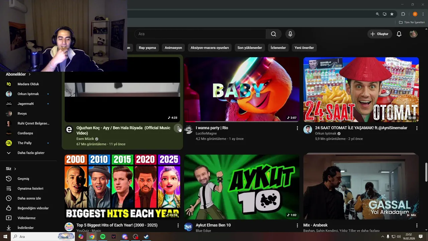
Task: Show hidden system tray icons
Action: click(x=383, y=237)
